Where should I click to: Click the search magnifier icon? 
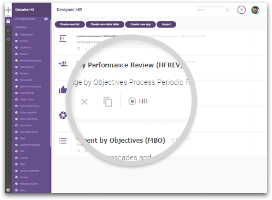(x=228, y=10)
